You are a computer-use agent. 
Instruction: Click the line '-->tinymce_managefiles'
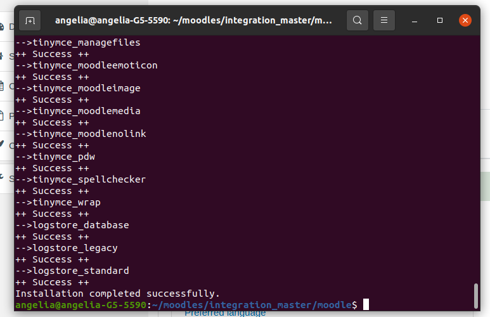78,42
